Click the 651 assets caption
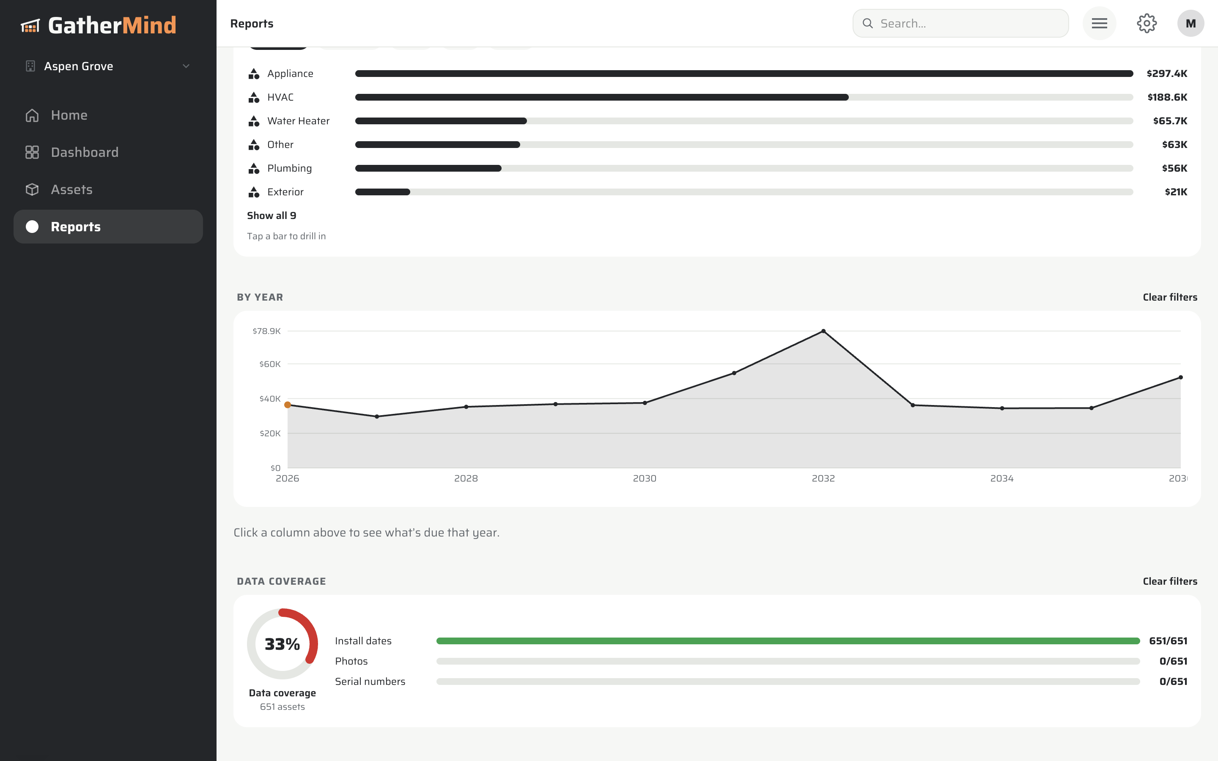Viewport: 1218px width, 761px height. point(283,706)
